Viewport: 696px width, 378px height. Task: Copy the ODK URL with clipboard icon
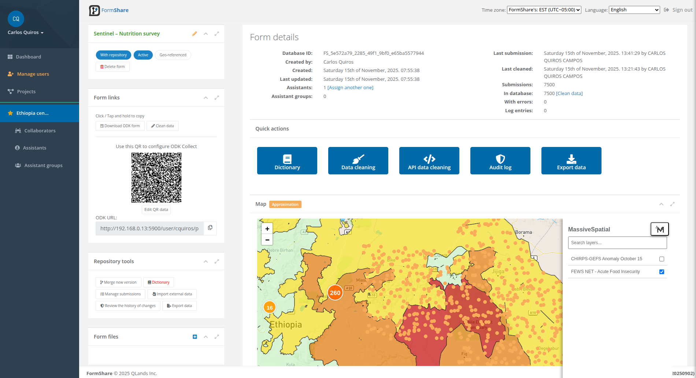pos(210,228)
